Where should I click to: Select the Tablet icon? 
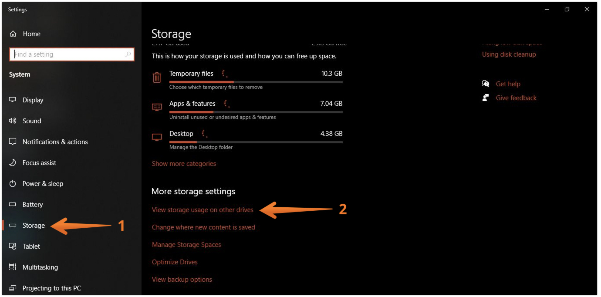(13, 246)
